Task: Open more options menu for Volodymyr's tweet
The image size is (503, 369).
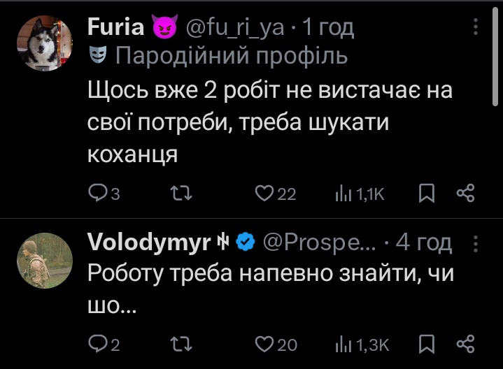Action: 476,244
